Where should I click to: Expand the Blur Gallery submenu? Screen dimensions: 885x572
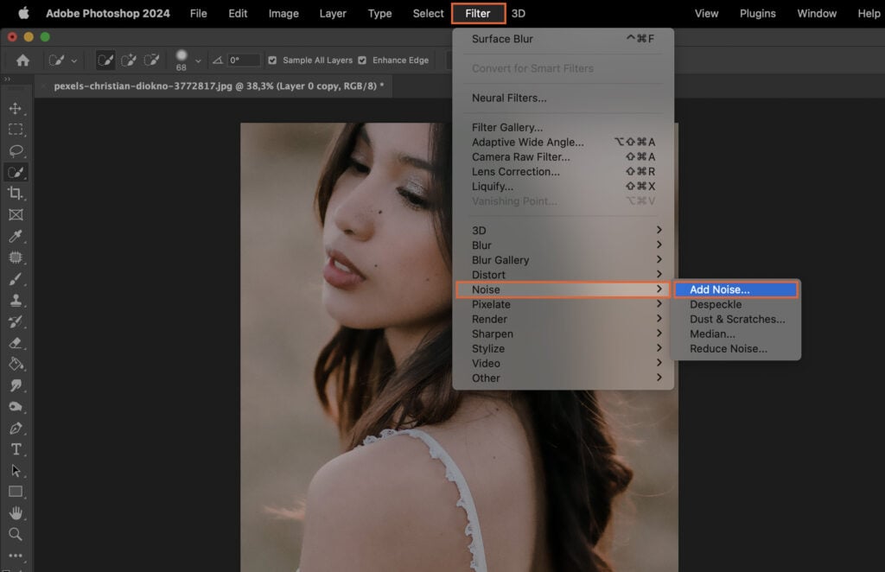pos(519,260)
